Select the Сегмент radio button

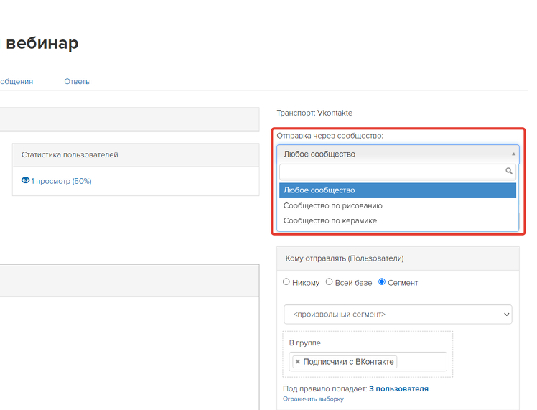pyautogui.click(x=382, y=282)
